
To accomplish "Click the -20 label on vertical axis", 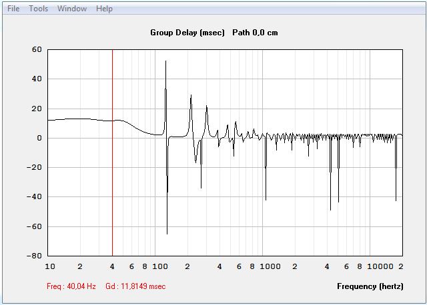I will coord(34,167).
